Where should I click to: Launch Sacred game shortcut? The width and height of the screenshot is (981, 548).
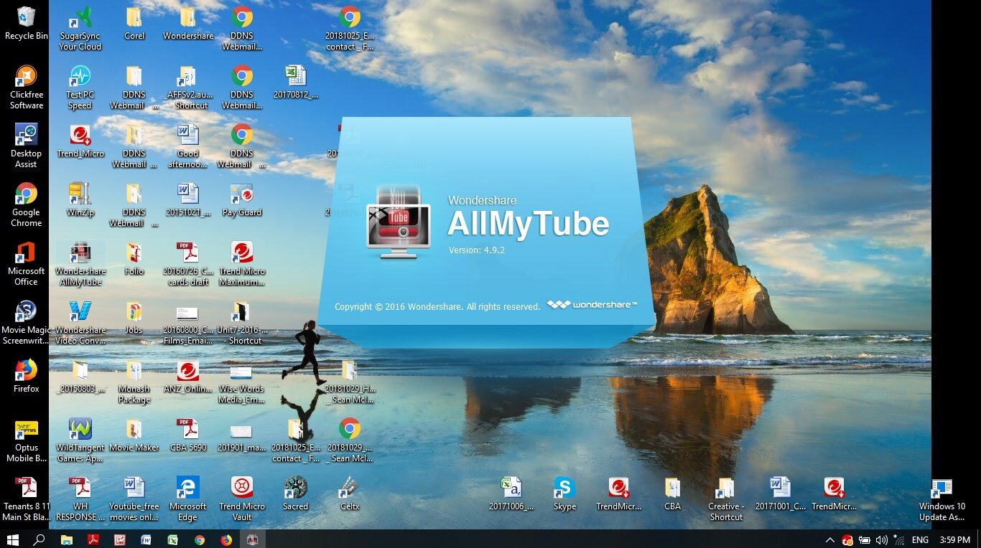(x=296, y=494)
